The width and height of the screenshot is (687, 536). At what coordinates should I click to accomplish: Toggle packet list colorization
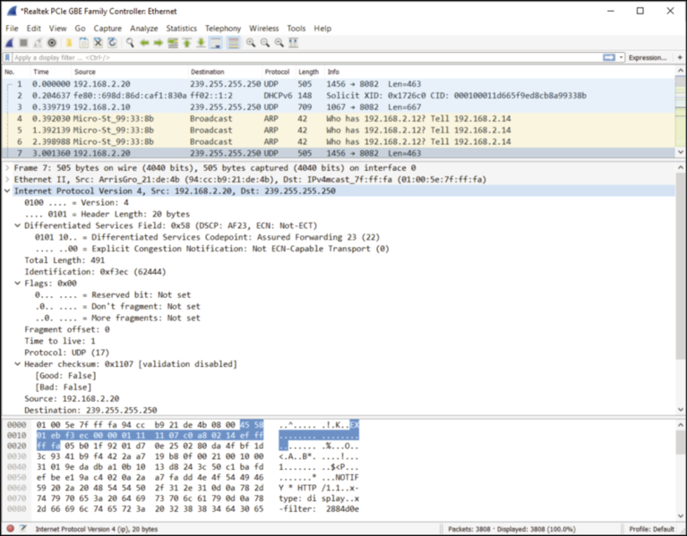tap(234, 43)
